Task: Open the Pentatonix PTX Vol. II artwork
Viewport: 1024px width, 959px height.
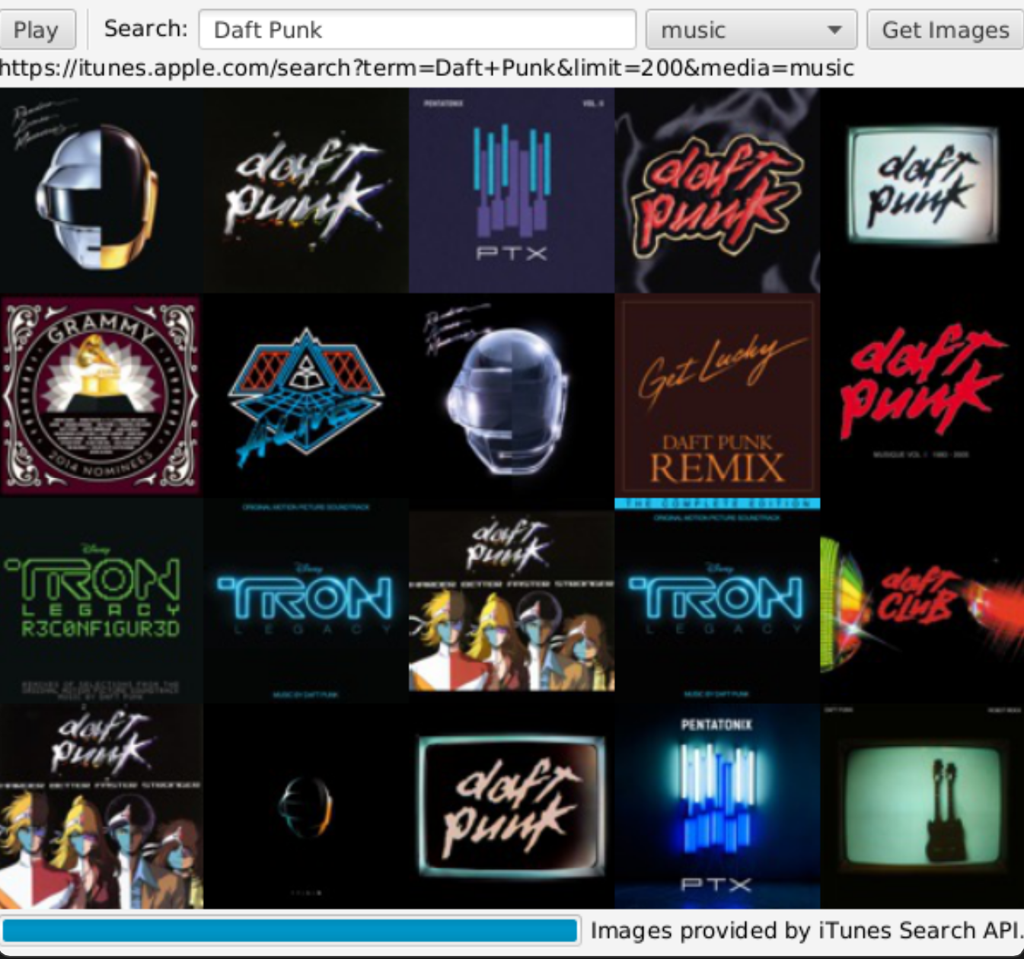Action: point(512,190)
